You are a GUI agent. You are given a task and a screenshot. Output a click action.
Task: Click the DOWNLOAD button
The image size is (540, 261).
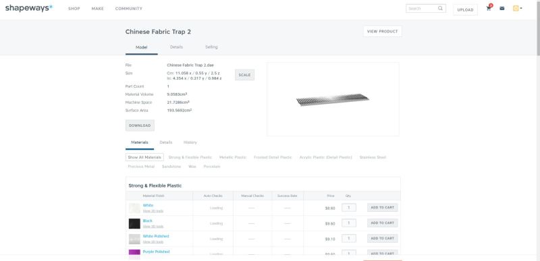[140, 125]
